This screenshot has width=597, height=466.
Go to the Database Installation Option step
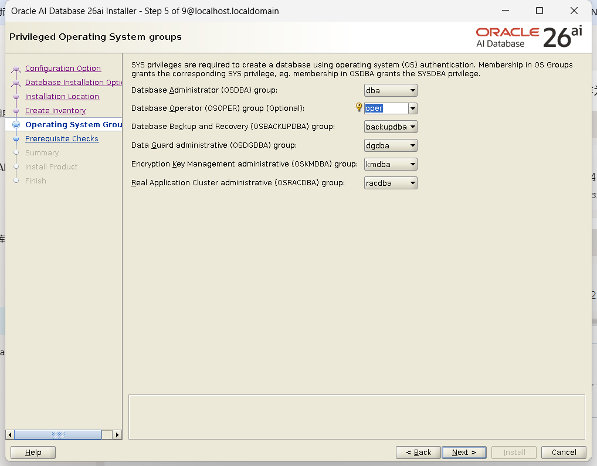tap(73, 82)
